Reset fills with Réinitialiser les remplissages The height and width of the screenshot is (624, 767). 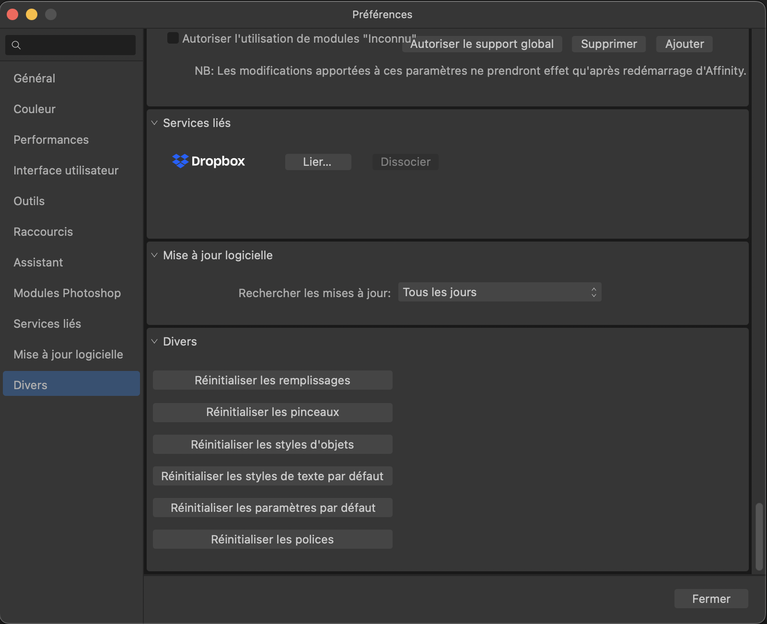pyautogui.click(x=272, y=381)
